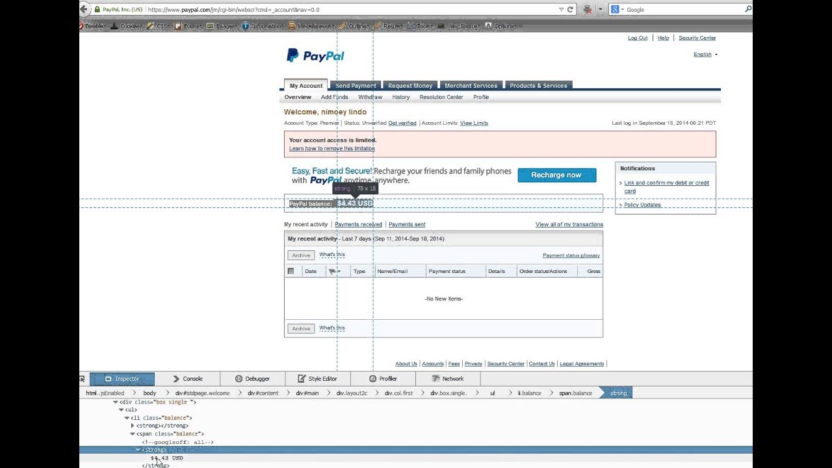Click the Google search engine icon

point(614,10)
